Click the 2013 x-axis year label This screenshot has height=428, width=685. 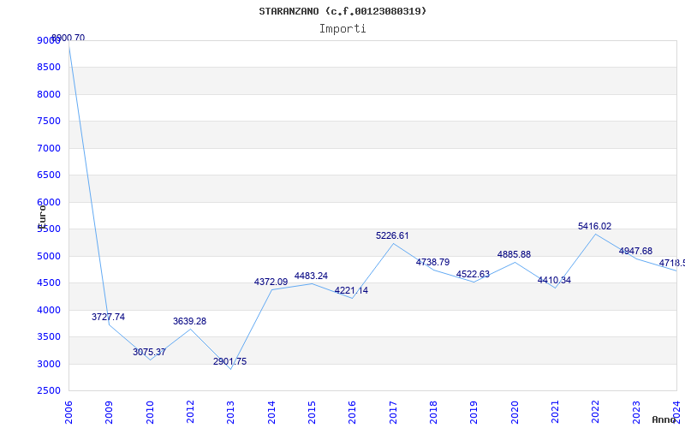pyautogui.click(x=230, y=412)
